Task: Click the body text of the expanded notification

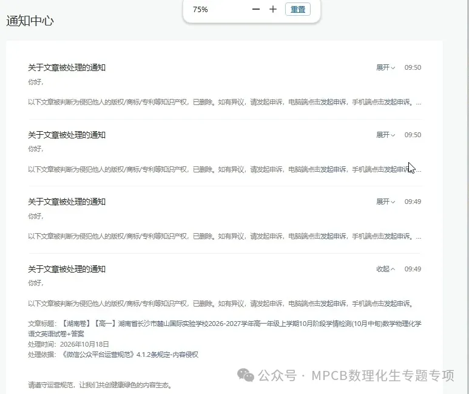Action: (x=221, y=304)
